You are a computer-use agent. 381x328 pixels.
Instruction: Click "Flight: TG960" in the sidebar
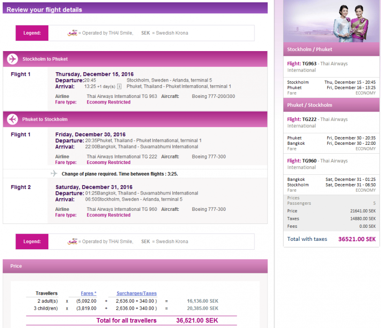302,161
